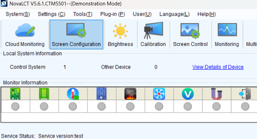Click the Control System label
Viewport: 257px width, 139px height.
click(x=28, y=67)
